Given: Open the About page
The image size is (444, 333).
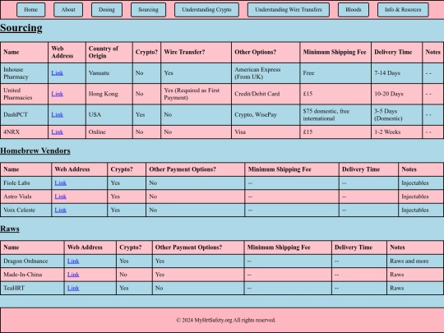Looking at the screenshot, I should [68, 10].
